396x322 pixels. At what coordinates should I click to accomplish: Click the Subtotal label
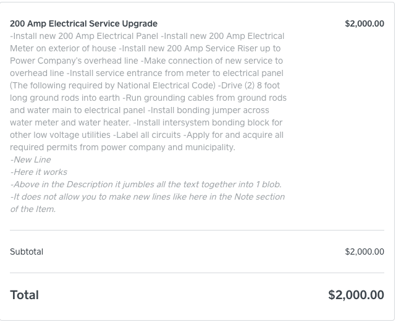point(27,252)
